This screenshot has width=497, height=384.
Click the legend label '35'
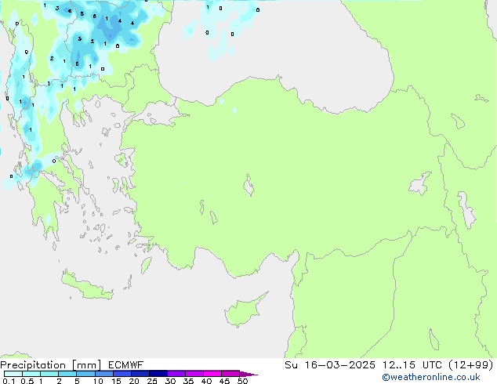[x=188, y=381]
